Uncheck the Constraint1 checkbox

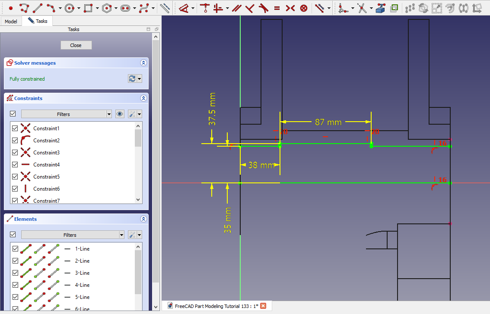click(15, 129)
